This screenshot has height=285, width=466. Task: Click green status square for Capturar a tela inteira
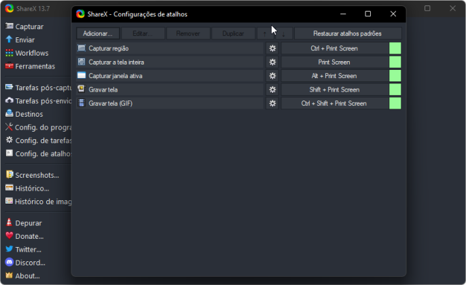click(x=395, y=62)
